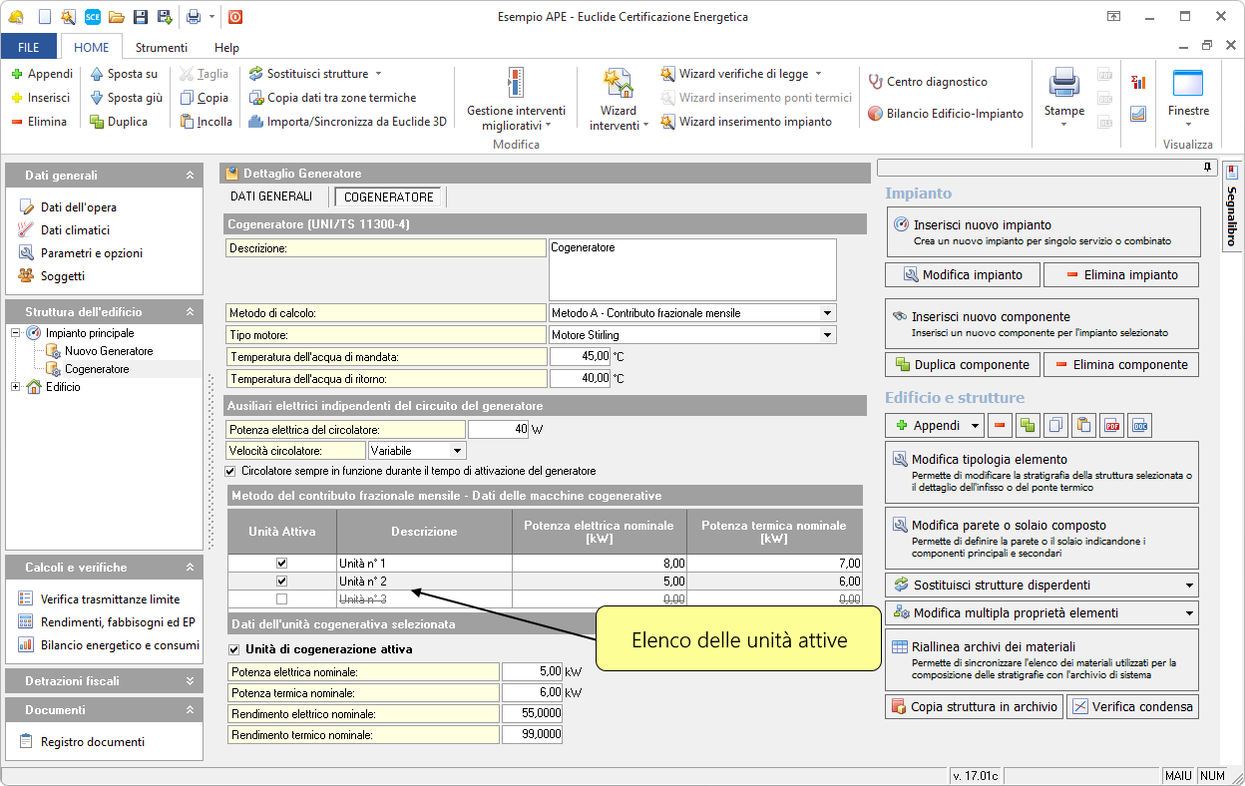This screenshot has height=786, width=1245.
Task: Select Nuovo Generatore in the tree
Action: [x=109, y=351]
